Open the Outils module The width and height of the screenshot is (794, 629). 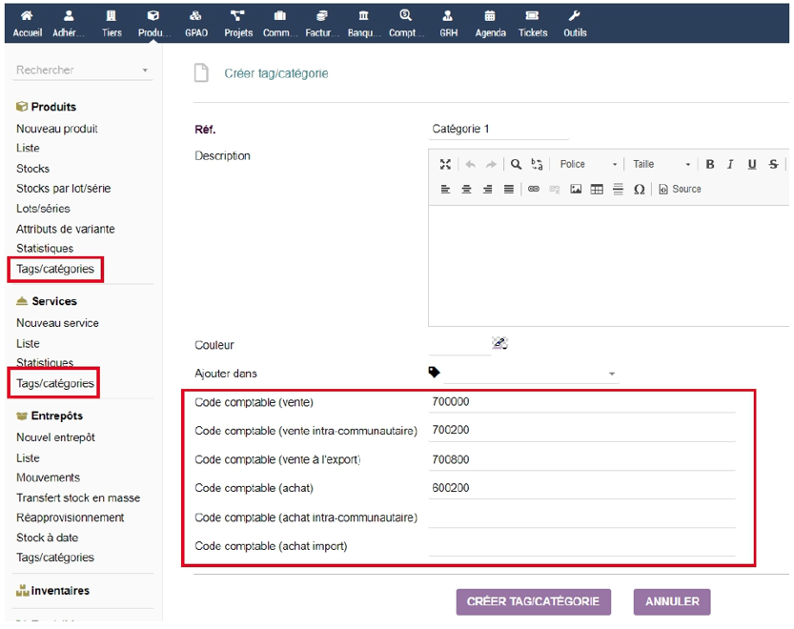[575, 24]
